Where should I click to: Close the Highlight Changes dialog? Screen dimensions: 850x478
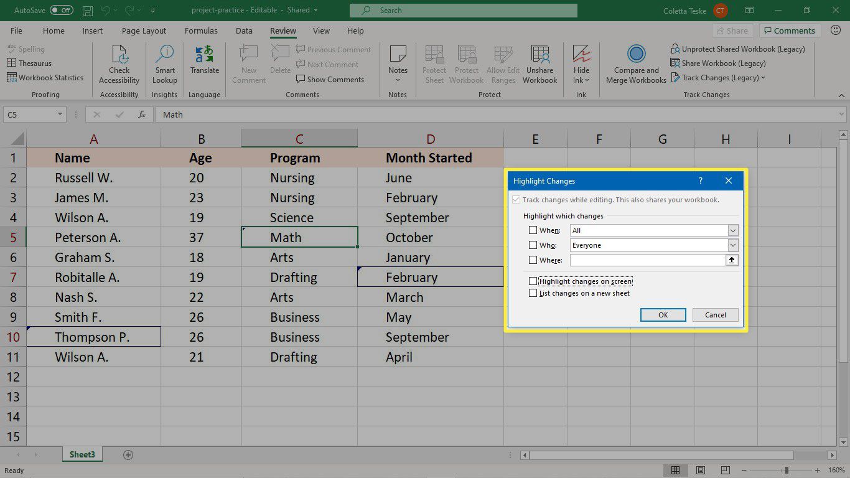click(x=729, y=181)
